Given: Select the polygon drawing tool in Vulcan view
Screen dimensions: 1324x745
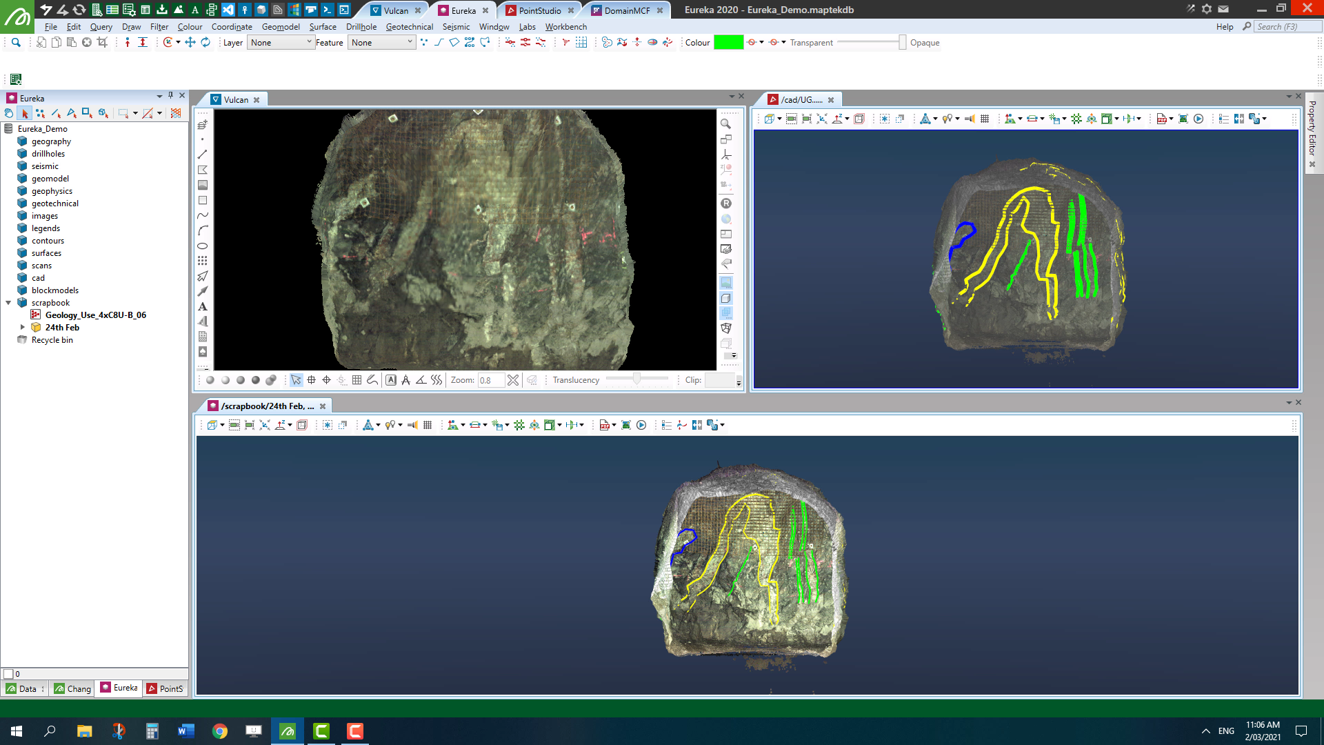Looking at the screenshot, I should click(203, 170).
